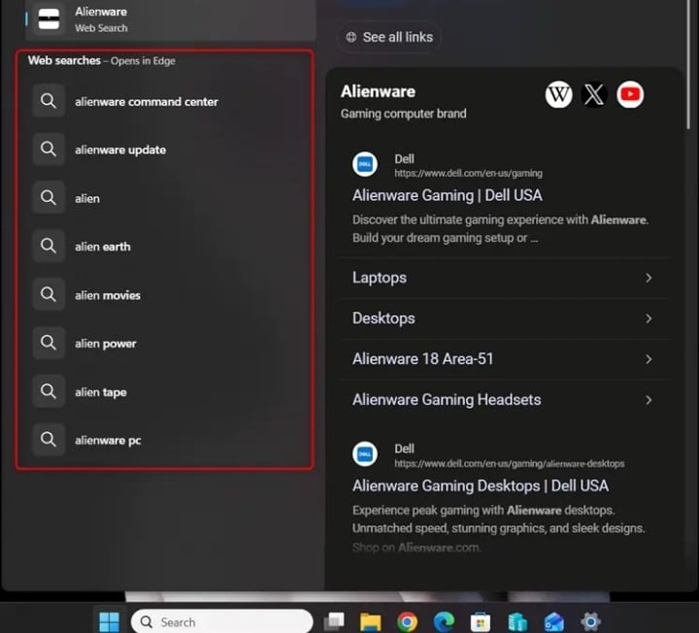Expand the Alienware Gaming Headsets chevron
Viewport: 699px width, 633px height.
pos(649,400)
